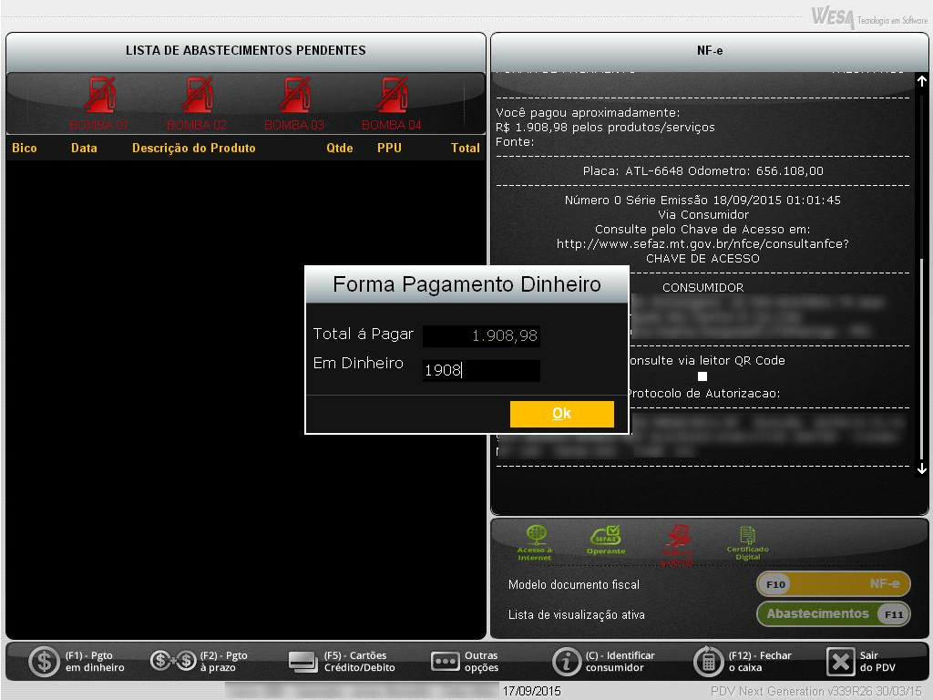This screenshot has width=933, height=700.
Task: Click the Qtde column header
Action: point(340,148)
